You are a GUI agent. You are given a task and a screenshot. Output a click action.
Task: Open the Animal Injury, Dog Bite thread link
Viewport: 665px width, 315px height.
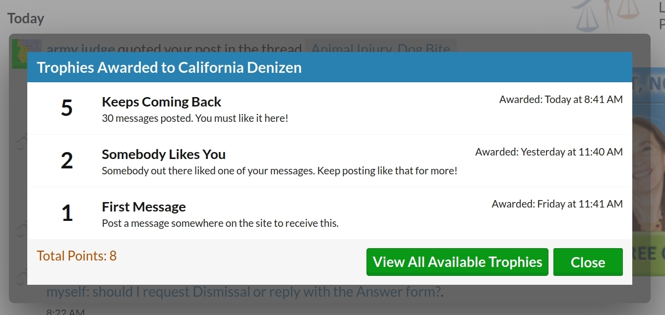pyautogui.click(x=380, y=48)
